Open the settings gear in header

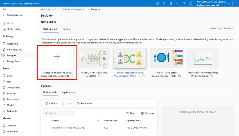(171, 3)
